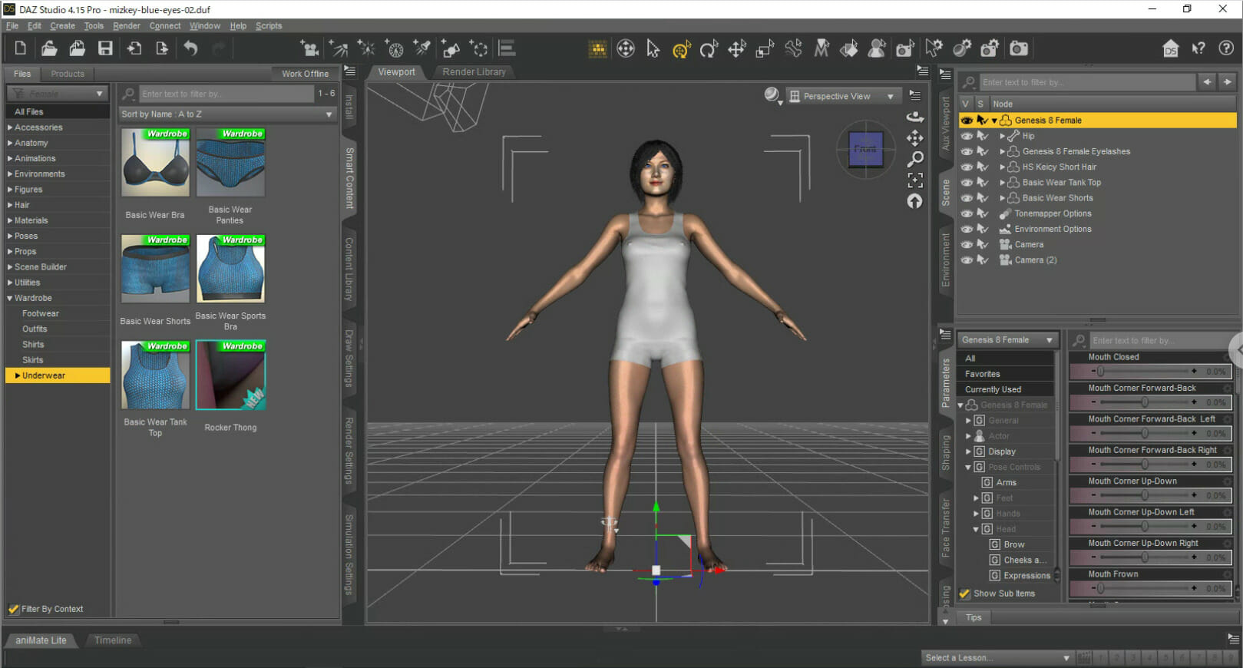Viewport: 1243px width, 668px height.
Task: Toggle visibility eye of Tonemapper Options
Action: tap(967, 213)
